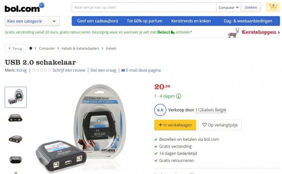The width and height of the screenshot is (282, 174).
Task: Select the second product thumbnail
Action: (x=15, y=118)
